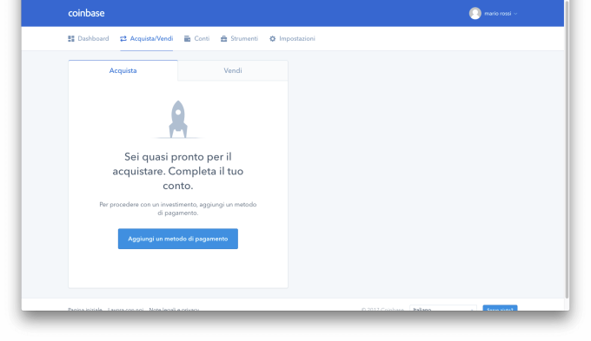This screenshot has height=341, width=591.
Task: Expand the mario rossi account dropdown arrow
Action: (515, 14)
